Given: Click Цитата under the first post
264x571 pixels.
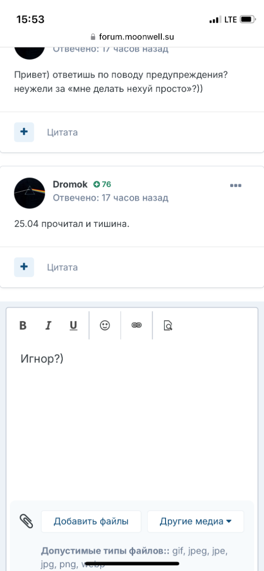Looking at the screenshot, I should (62, 132).
